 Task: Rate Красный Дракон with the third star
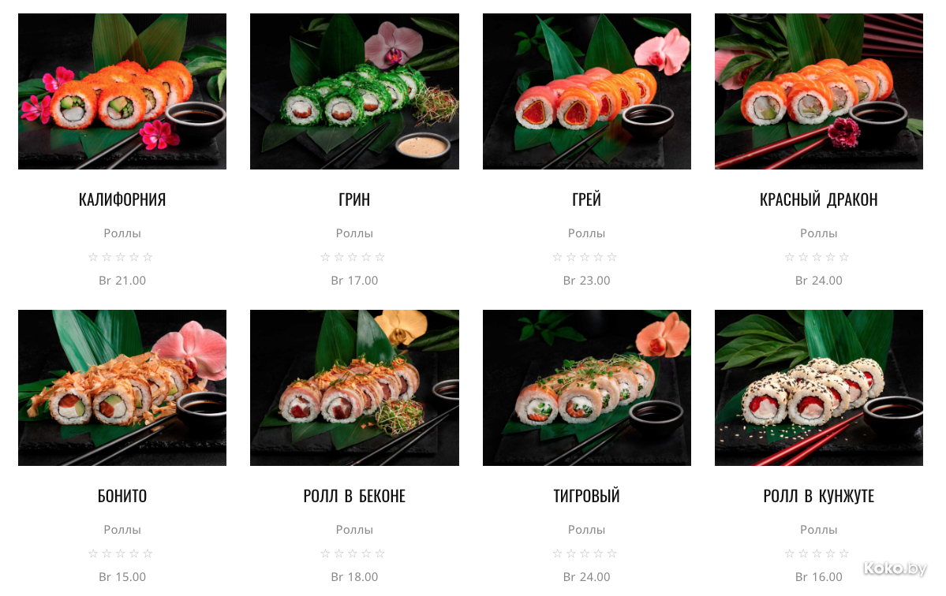[x=817, y=257]
